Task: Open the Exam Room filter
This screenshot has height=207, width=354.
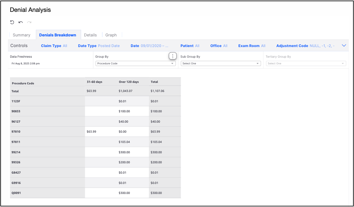Action: 252,46
